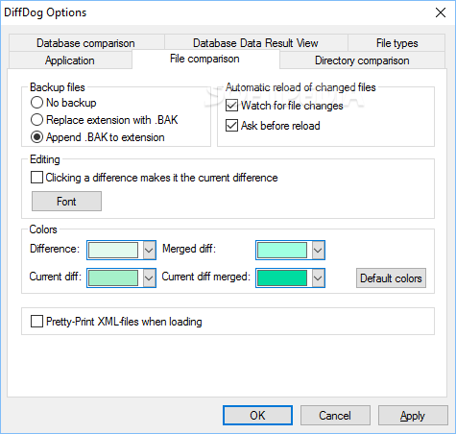The width and height of the screenshot is (456, 434).
Task: Open the Database Data Result View tab
Action: pyautogui.click(x=255, y=43)
